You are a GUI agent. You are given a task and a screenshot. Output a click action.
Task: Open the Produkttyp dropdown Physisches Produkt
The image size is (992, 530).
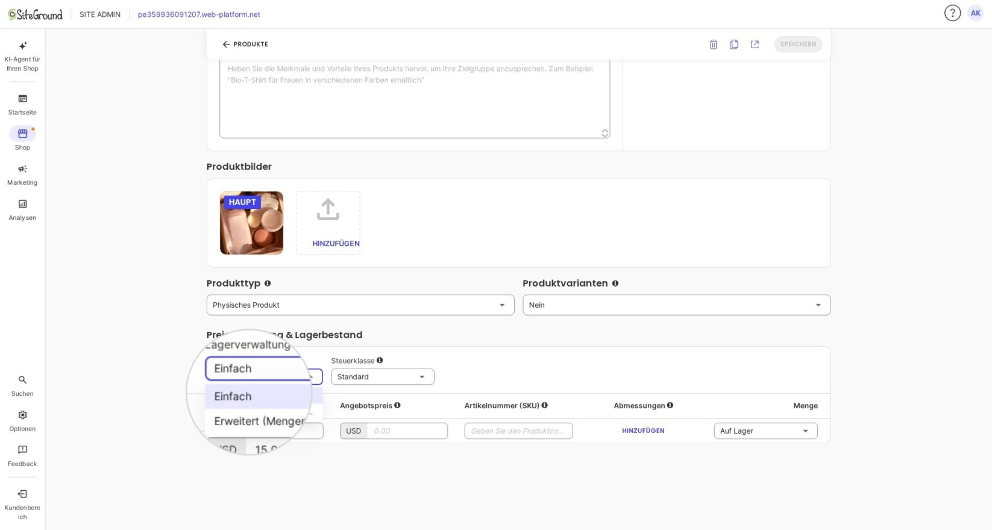360,305
